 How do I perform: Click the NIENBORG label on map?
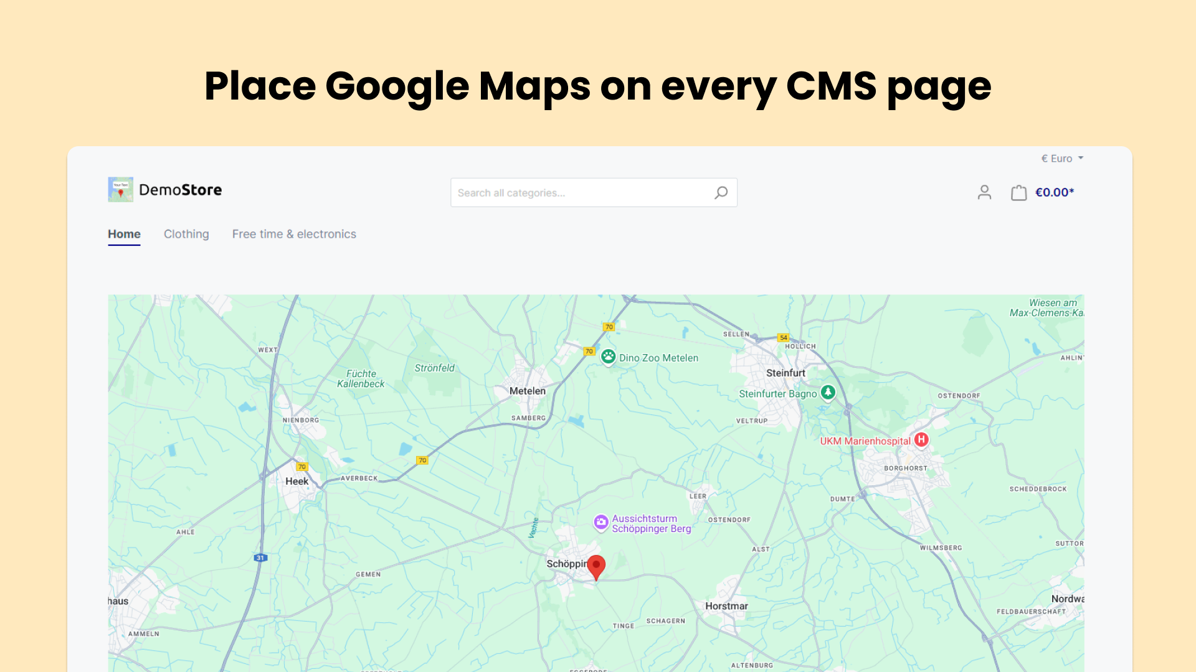[301, 420]
